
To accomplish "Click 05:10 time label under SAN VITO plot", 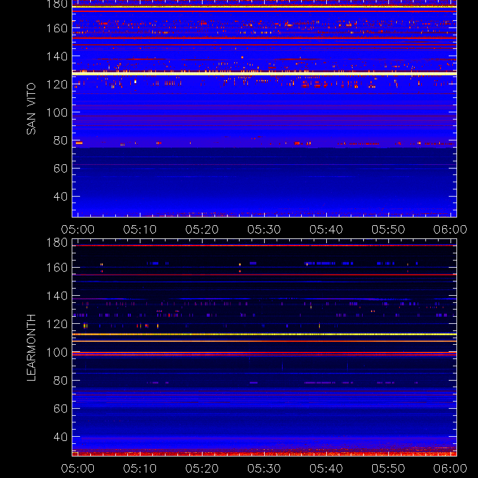I will [140, 229].
